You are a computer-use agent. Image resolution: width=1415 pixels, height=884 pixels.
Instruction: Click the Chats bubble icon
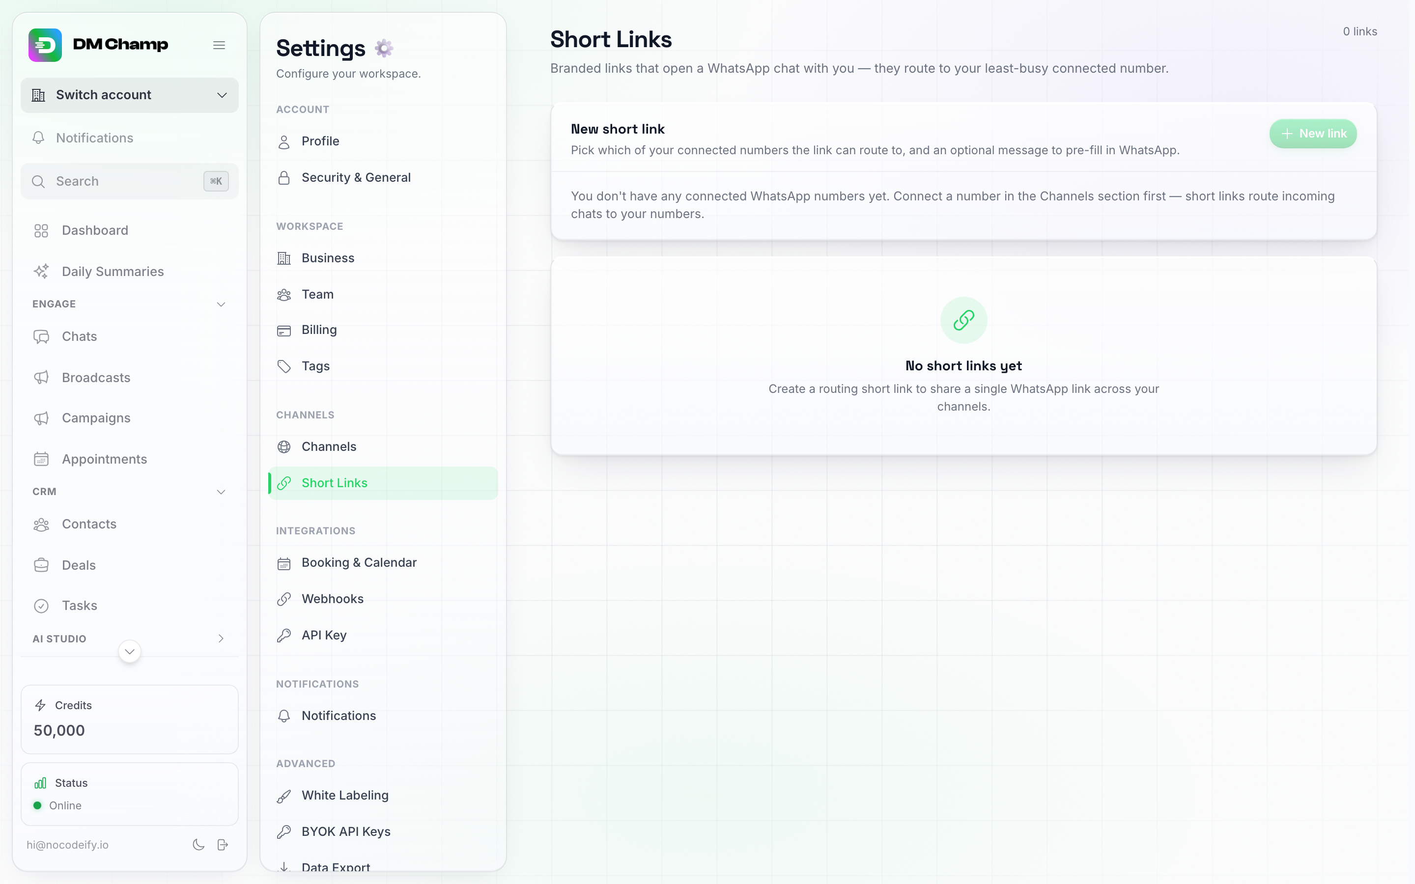[41, 337]
